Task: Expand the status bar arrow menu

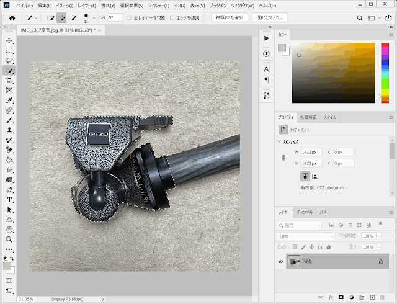Action: click(x=102, y=299)
